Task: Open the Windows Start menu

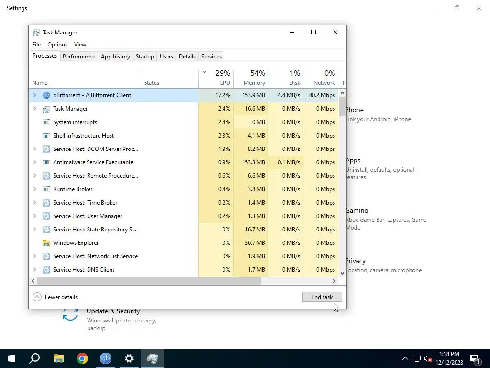Action: click(11, 358)
